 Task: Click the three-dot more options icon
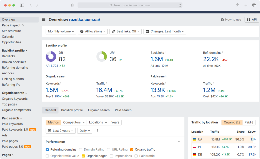pos(98,131)
